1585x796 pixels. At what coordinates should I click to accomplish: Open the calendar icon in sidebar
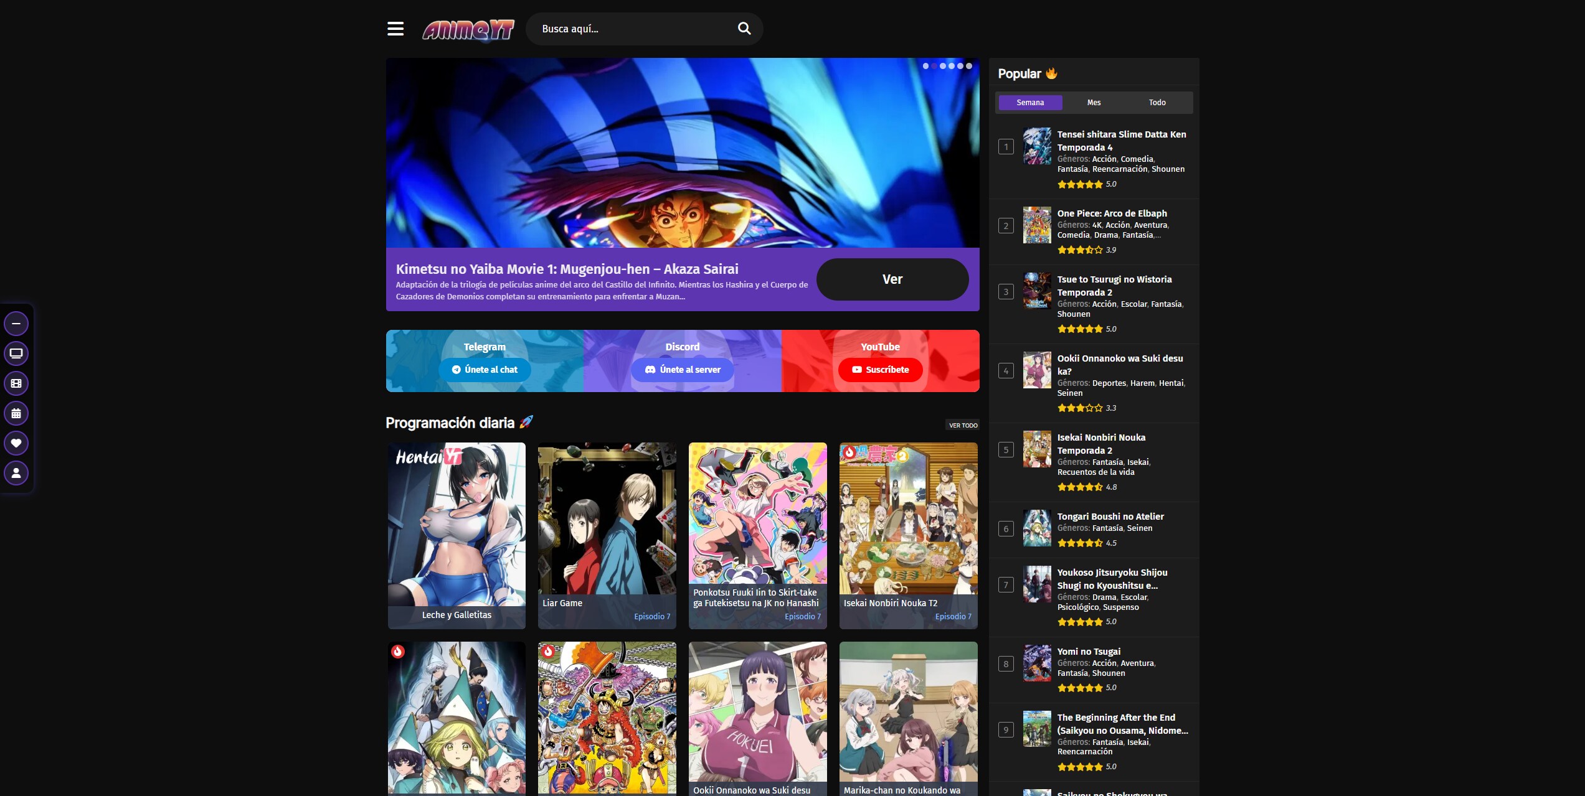(x=16, y=413)
